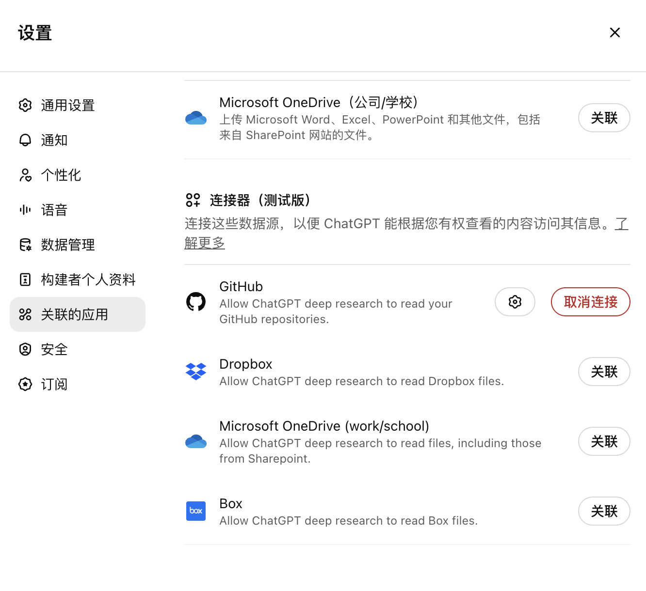This screenshot has width=646, height=591.
Task: Open GitHub connector settings gear
Action: (515, 302)
